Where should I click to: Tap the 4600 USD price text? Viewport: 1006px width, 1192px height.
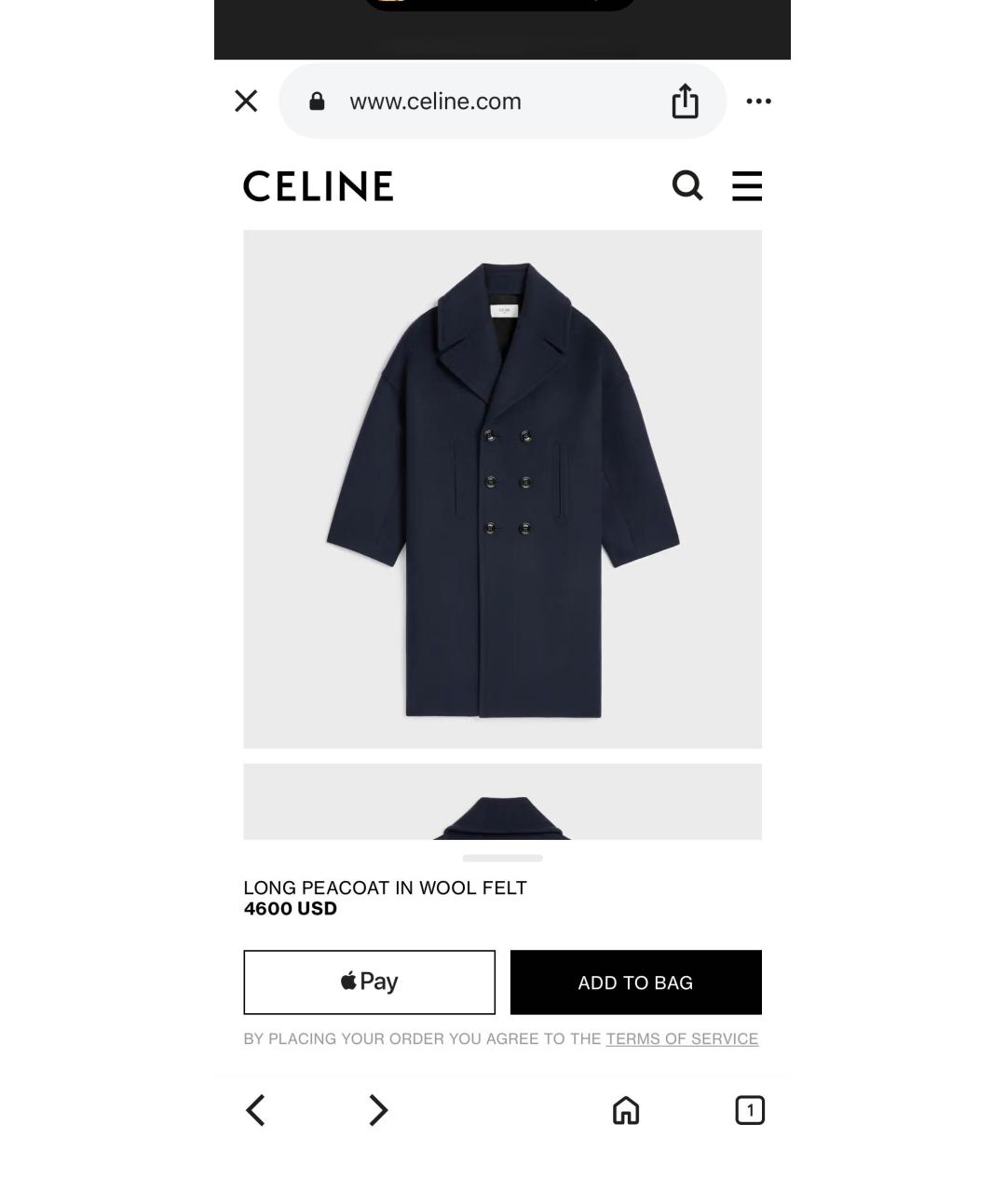click(x=291, y=909)
